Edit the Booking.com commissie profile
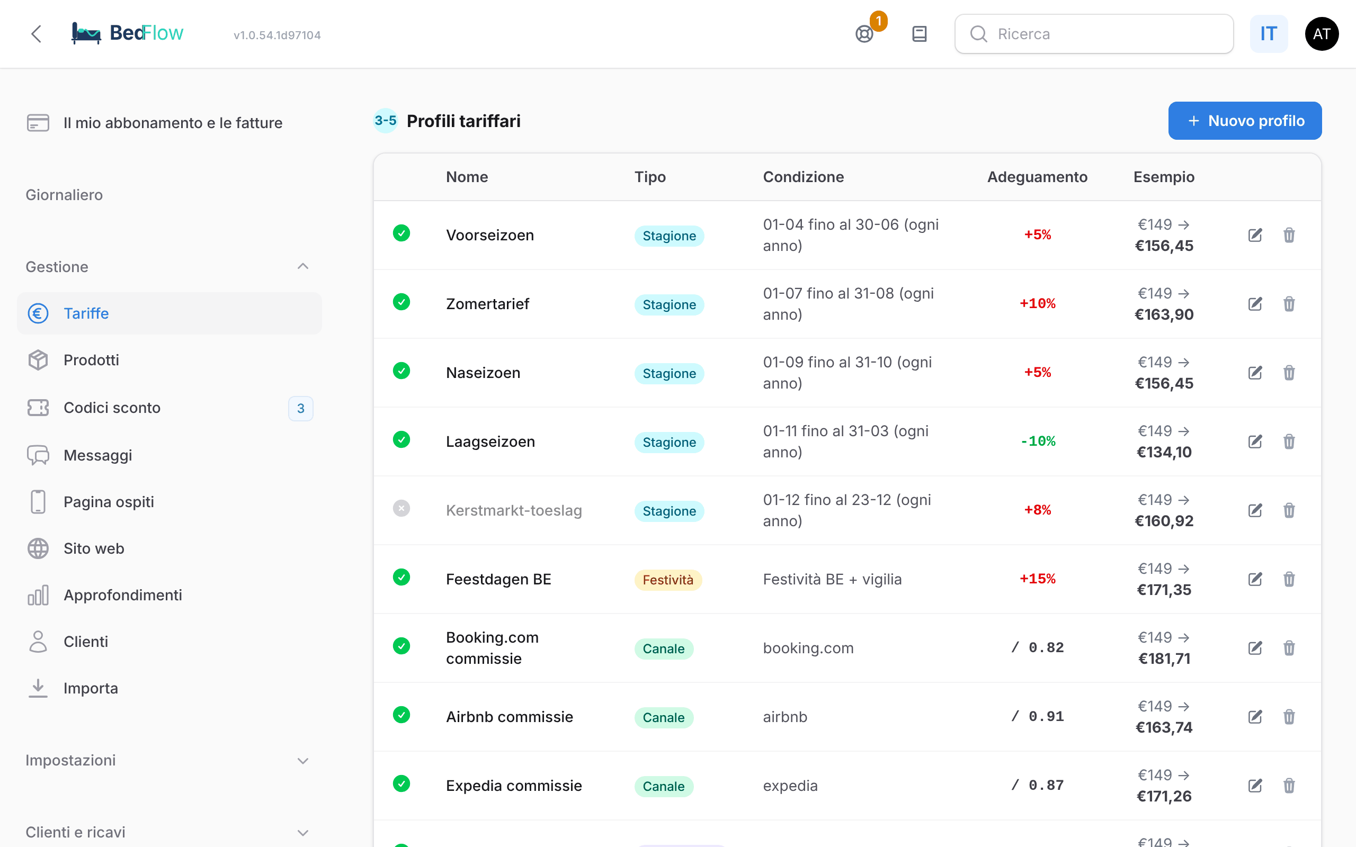 click(x=1255, y=648)
